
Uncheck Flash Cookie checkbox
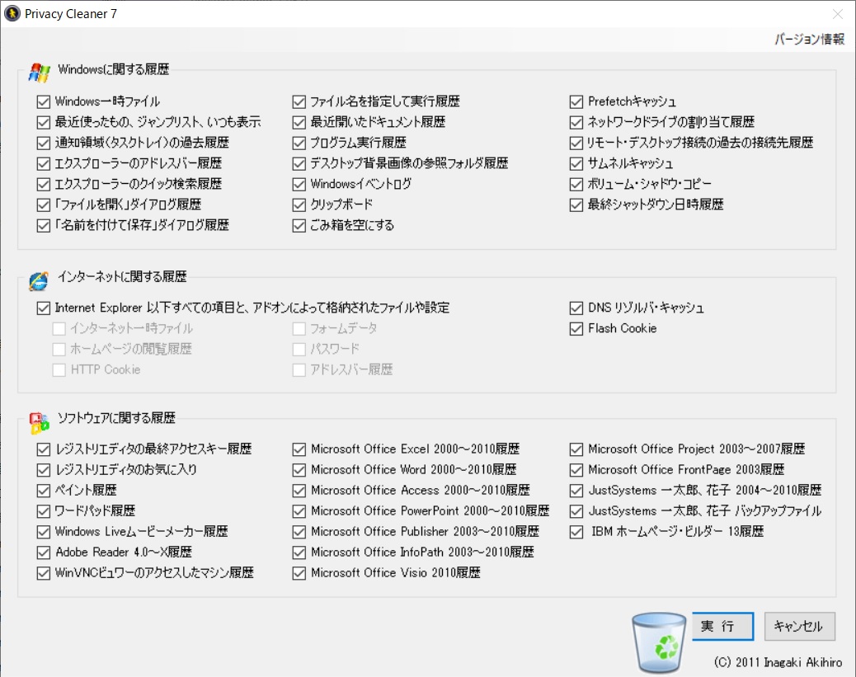576,329
